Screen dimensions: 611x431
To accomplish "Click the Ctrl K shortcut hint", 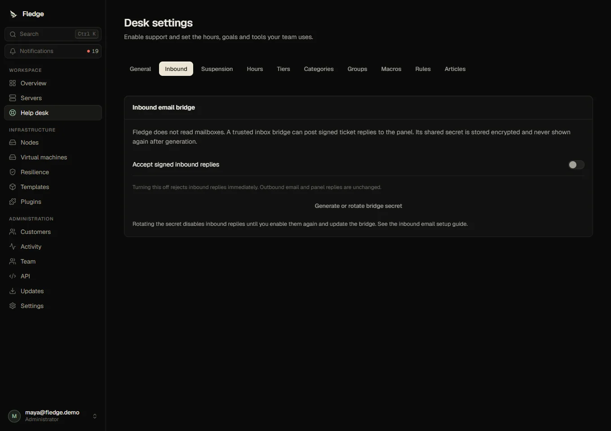I will (87, 34).
